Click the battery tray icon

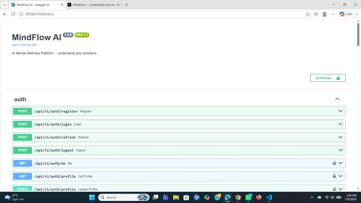pos(339,198)
